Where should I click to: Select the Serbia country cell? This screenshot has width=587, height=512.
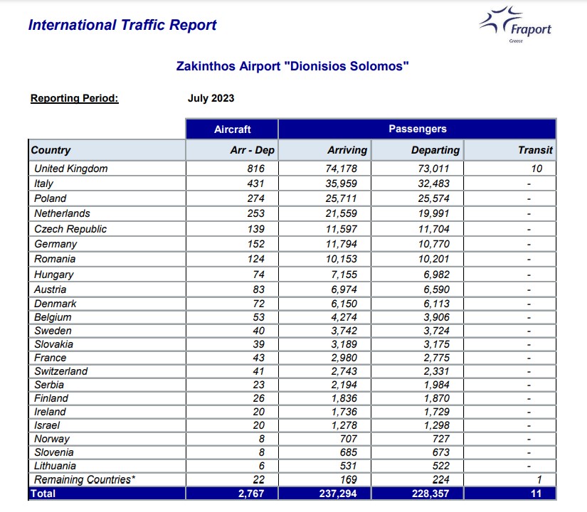[x=107, y=385]
